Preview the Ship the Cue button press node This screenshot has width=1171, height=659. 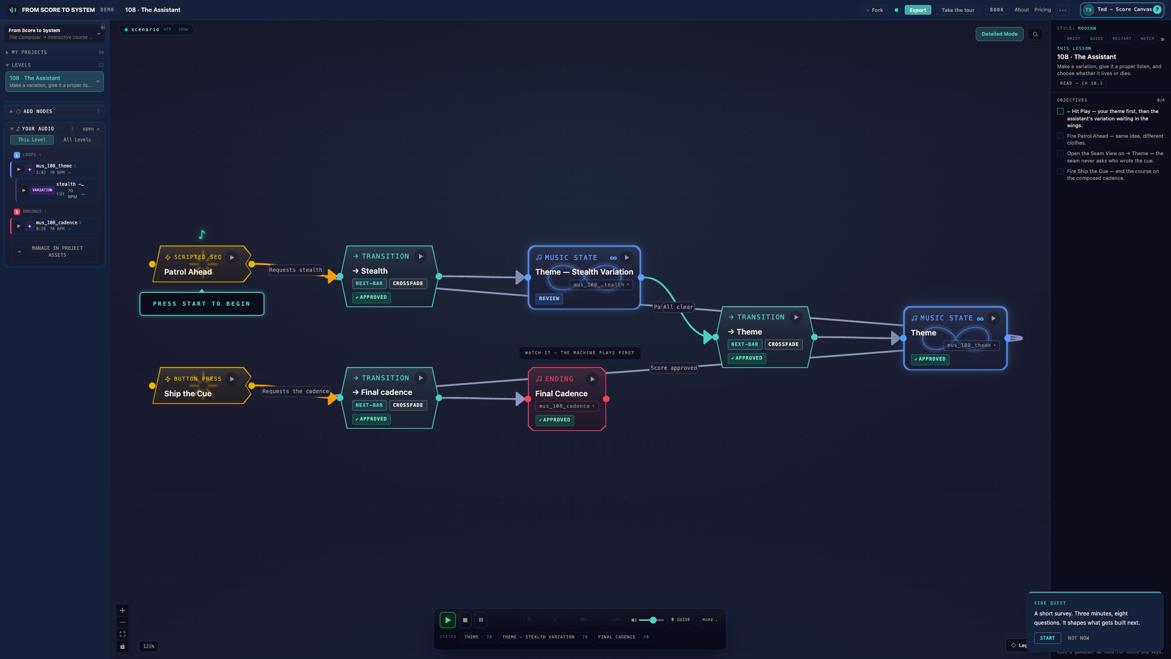point(232,379)
